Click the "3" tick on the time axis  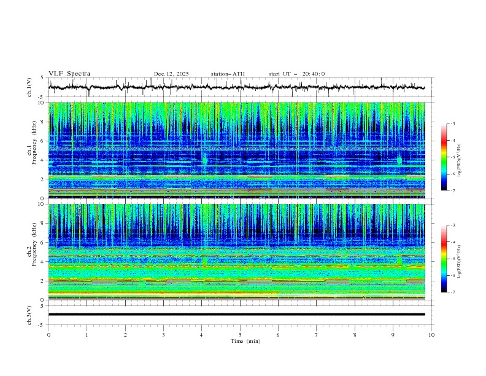(163, 335)
